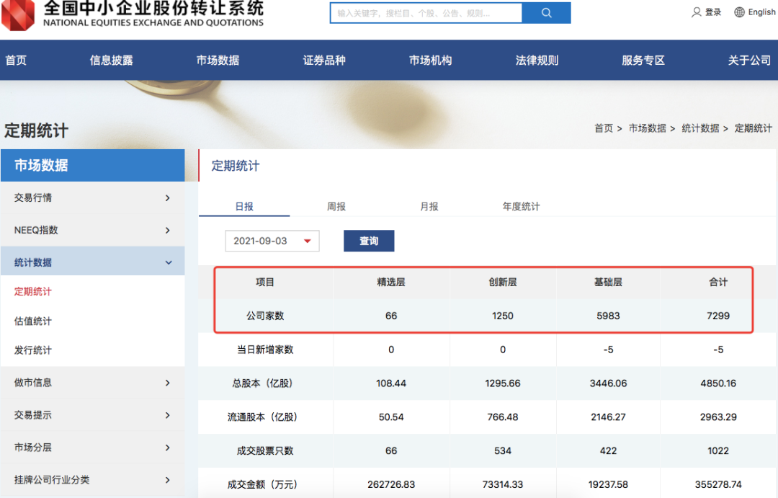Expand 挂牌公司行业分类 in sidebar
778x498 pixels.
click(167, 480)
